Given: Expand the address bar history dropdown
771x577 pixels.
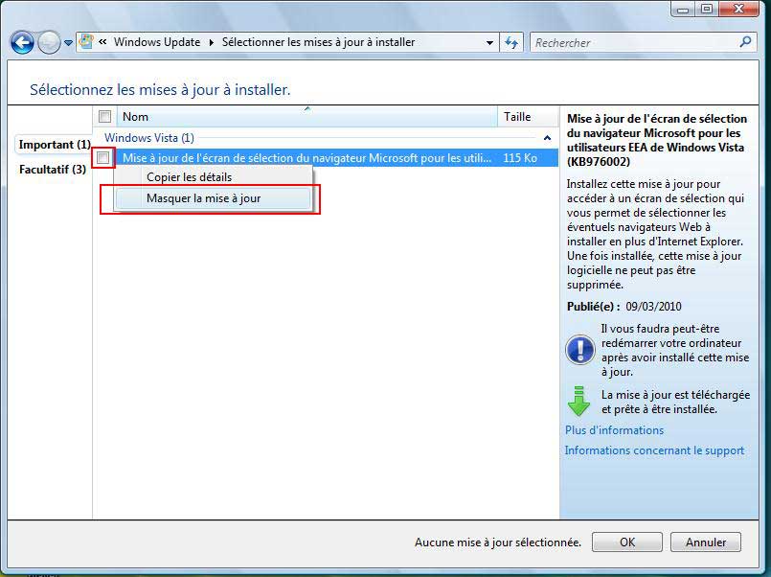Looking at the screenshot, I should click(489, 43).
